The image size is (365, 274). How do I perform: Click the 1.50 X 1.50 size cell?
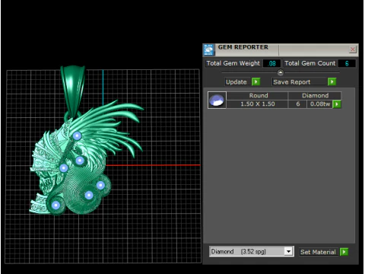click(257, 104)
